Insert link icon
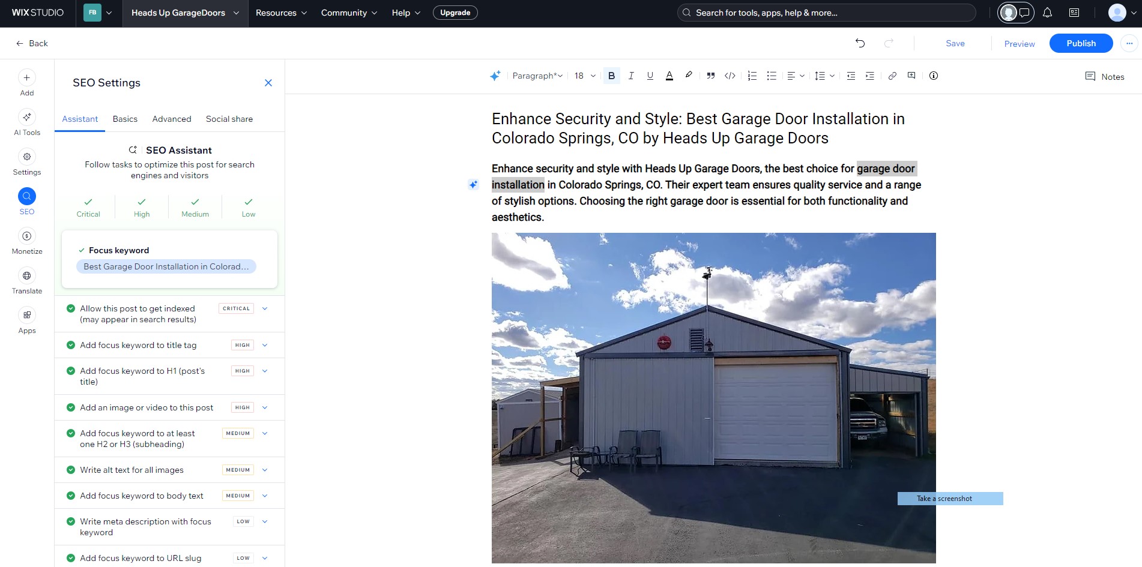Image resolution: width=1142 pixels, height=567 pixels. click(892, 76)
